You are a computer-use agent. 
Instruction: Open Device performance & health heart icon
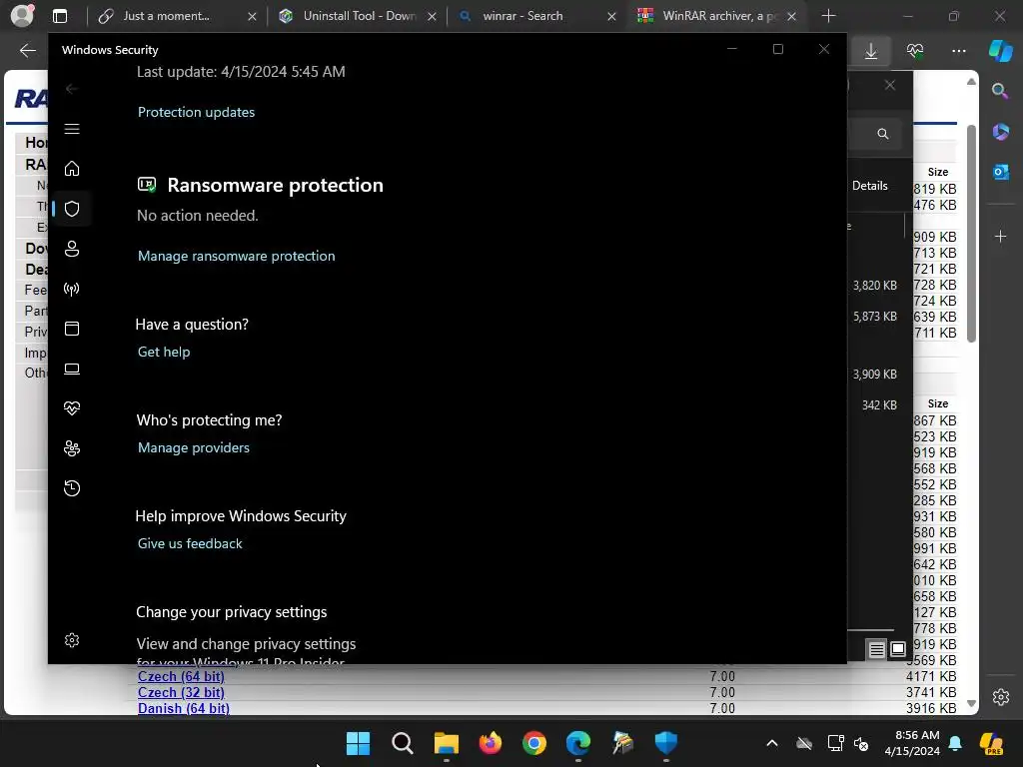(x=72, y=408)
